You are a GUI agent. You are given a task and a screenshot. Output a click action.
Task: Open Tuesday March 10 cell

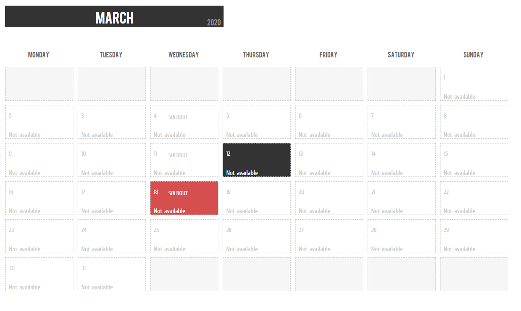tap(112, 160)
